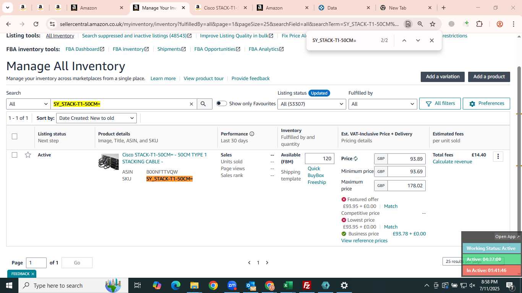Switch to the New Tab tab

point(406,8)
